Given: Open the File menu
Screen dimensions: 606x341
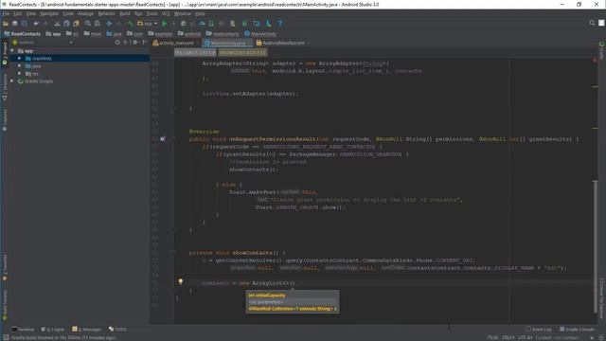Looking at the screenshot, I should [x=6, y=13].
